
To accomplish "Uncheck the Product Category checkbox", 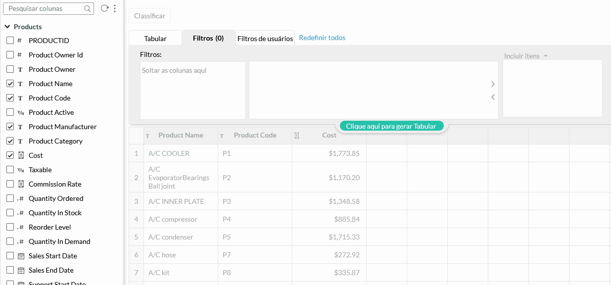I will tap(10, 141).
